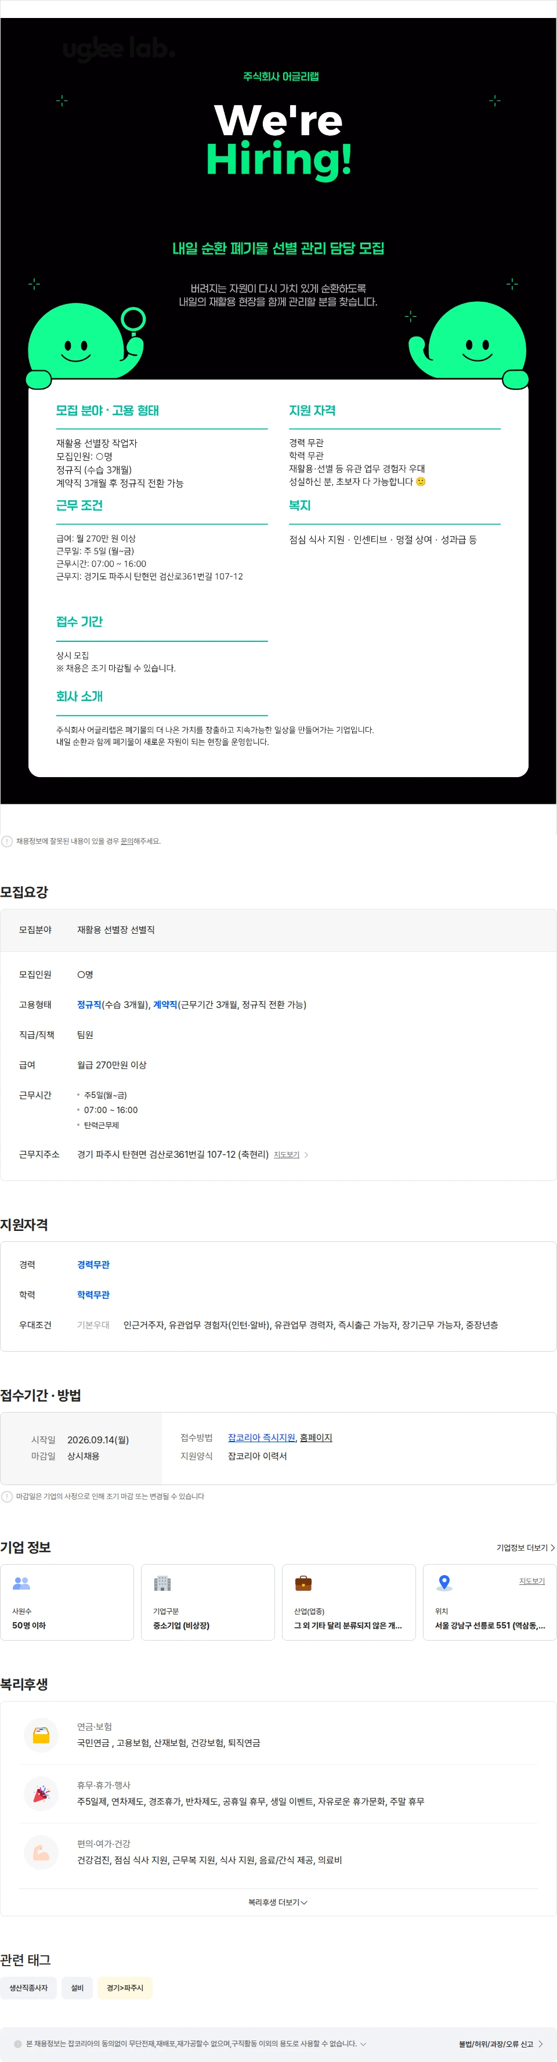This screenshot has height=2062, width=557.
Task: Click the 산업(업종) briefcase icon
Action: click(x=303, y=1583)
